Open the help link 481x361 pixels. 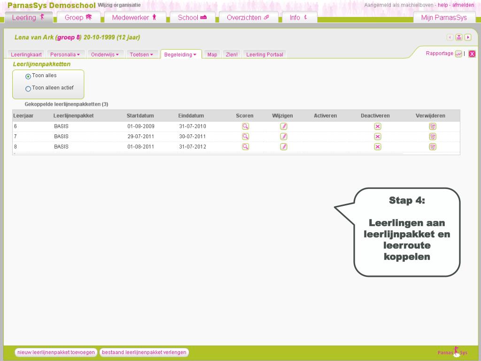point(442,5)
